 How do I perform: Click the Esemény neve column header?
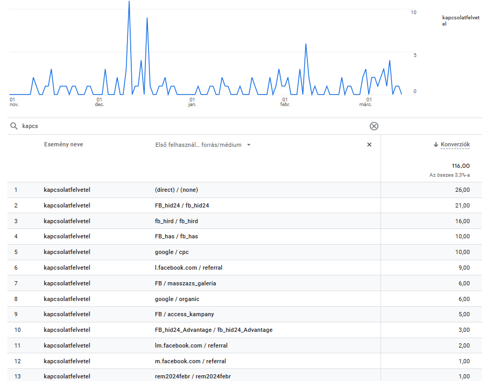(x=63, y=145)
